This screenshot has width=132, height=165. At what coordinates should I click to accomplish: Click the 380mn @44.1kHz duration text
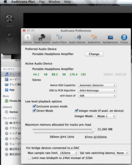pyautogui.click(x=62, y=137)
